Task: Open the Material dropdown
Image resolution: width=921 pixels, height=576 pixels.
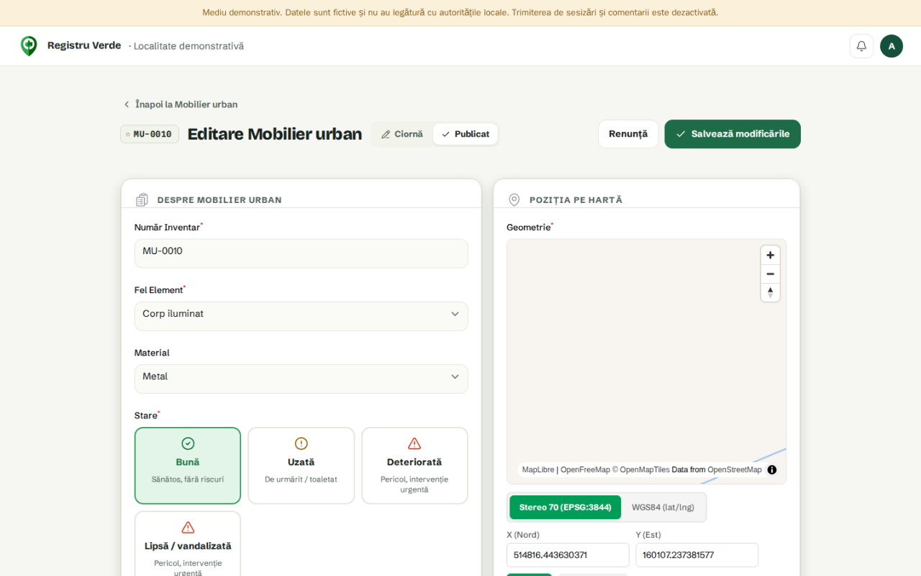Action: (301, 379)
